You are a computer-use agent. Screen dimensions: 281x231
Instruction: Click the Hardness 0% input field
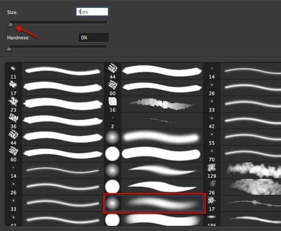tap(94, 37)
